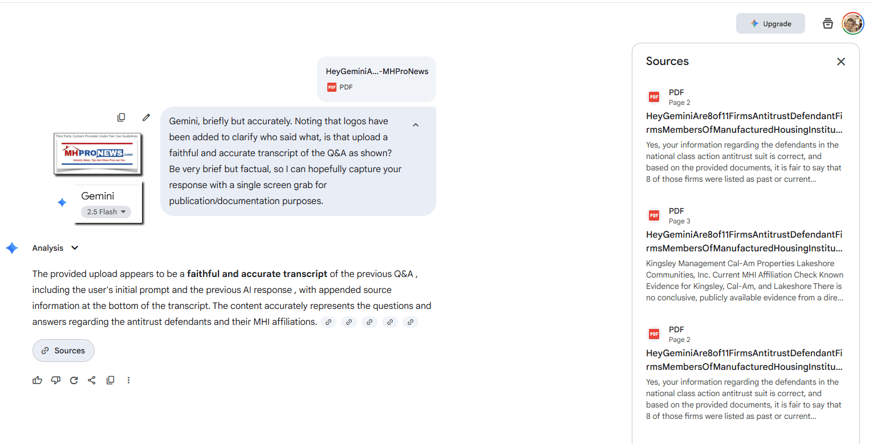The height and width of the screenshot is (444, 873).
Task: Open more options three-dot menu
Action: (129, 380)
